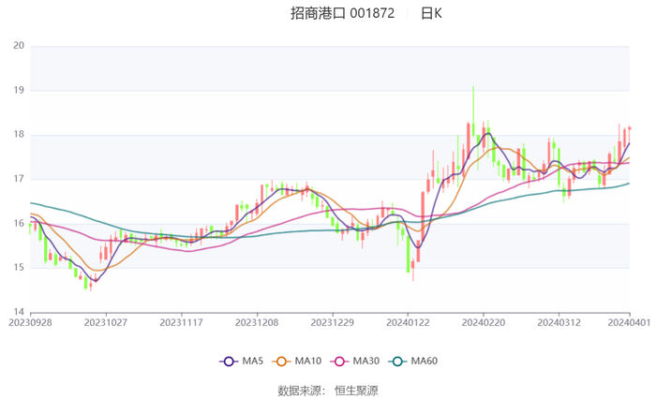Click the chart title 招商港口 001872
Viewport: 656px width, 399px height.
[x=342, y=13]
